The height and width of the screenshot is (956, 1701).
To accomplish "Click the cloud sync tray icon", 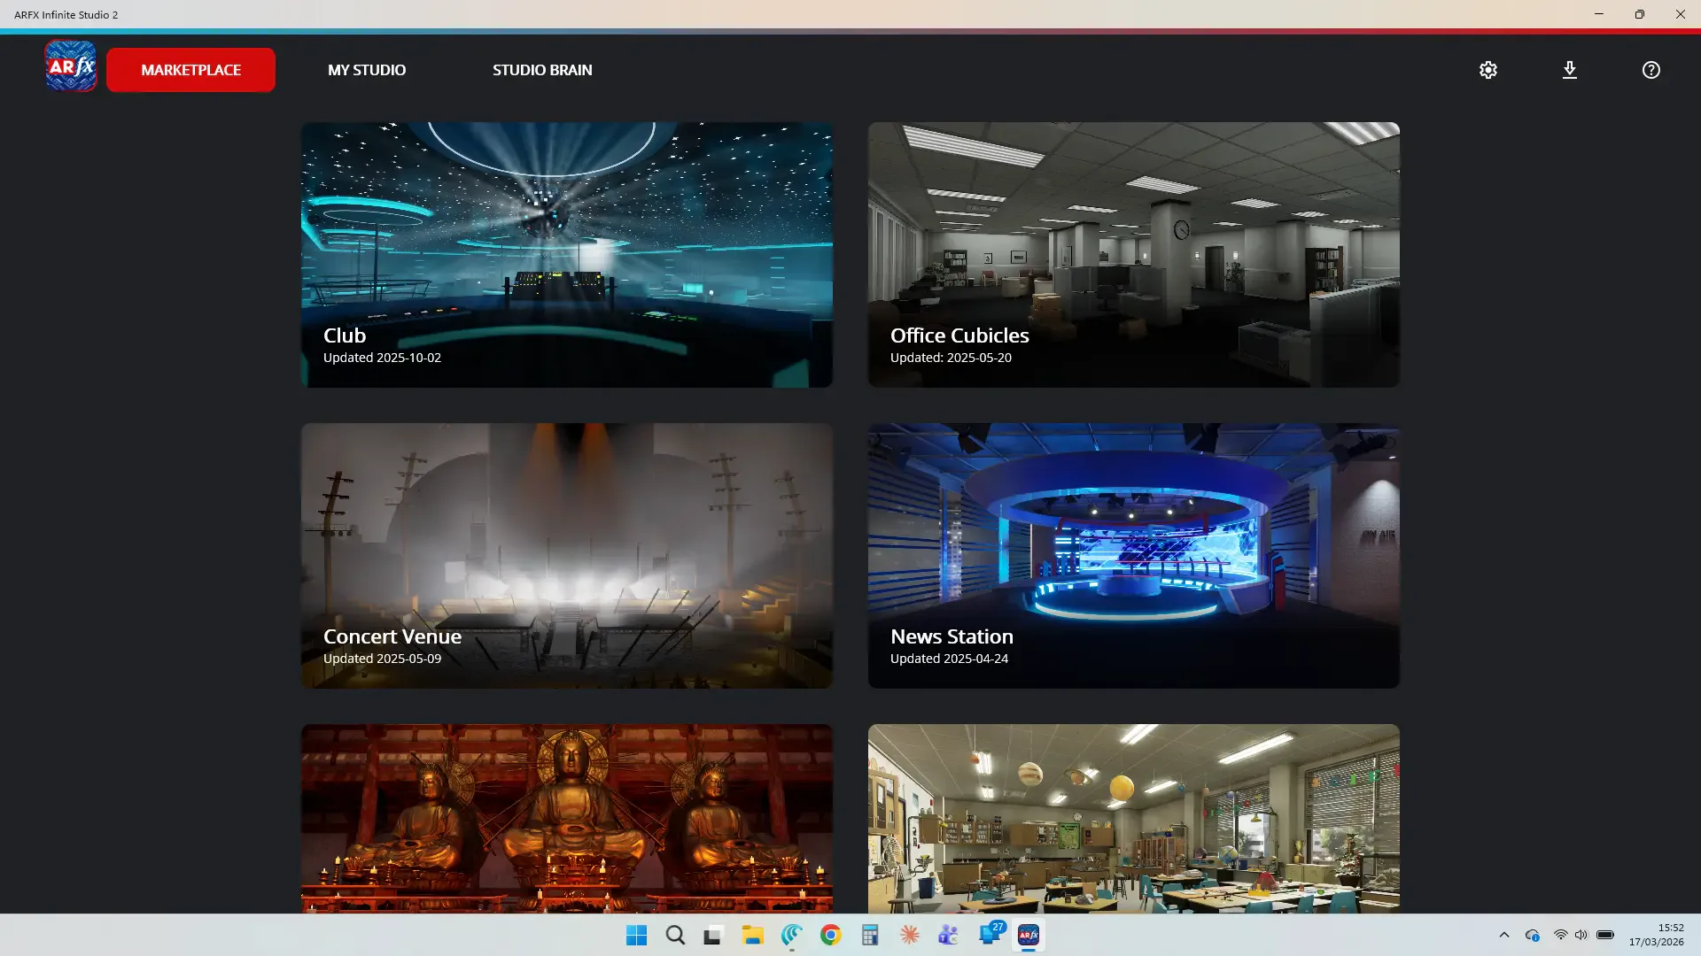I will [1533, 935].
